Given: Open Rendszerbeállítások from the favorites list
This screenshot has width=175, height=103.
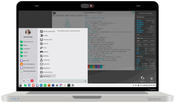Looking at the screenshot, I should (x=28, y=71).
